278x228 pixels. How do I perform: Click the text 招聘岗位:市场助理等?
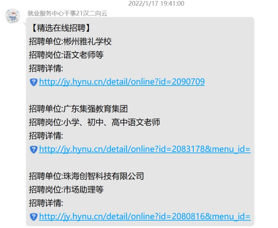[66, 190]
